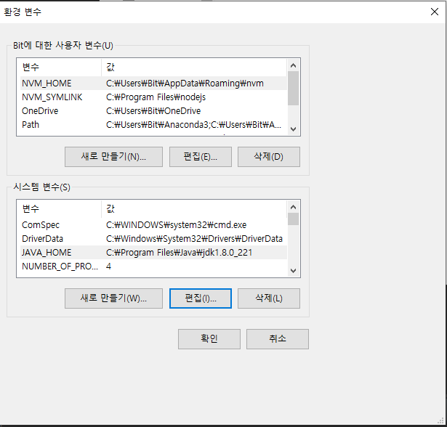
Task: Select the NVM_HOME user variable row
Action: click(153, 84)
